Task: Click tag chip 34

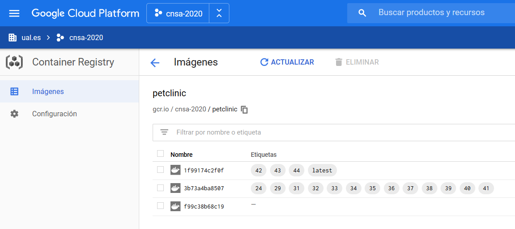Action: coord(353,188)
